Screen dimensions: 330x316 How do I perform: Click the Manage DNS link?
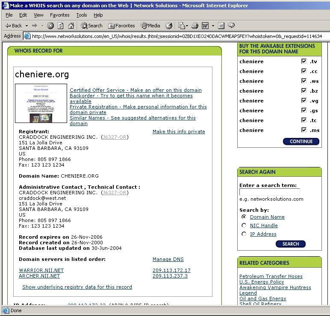[168, 259]
